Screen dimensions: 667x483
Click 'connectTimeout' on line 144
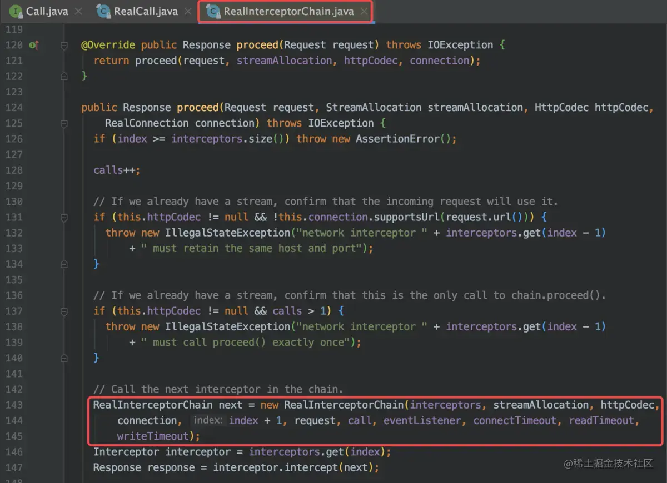(x=515, y=420)
